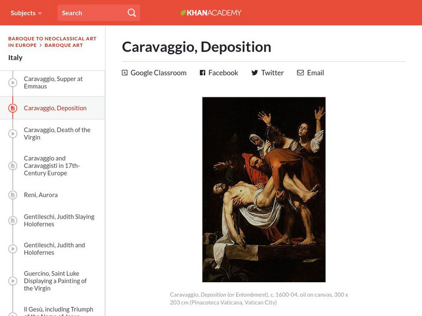
Task: Go to Khan Academy home logo
Action: click(210, 13)
